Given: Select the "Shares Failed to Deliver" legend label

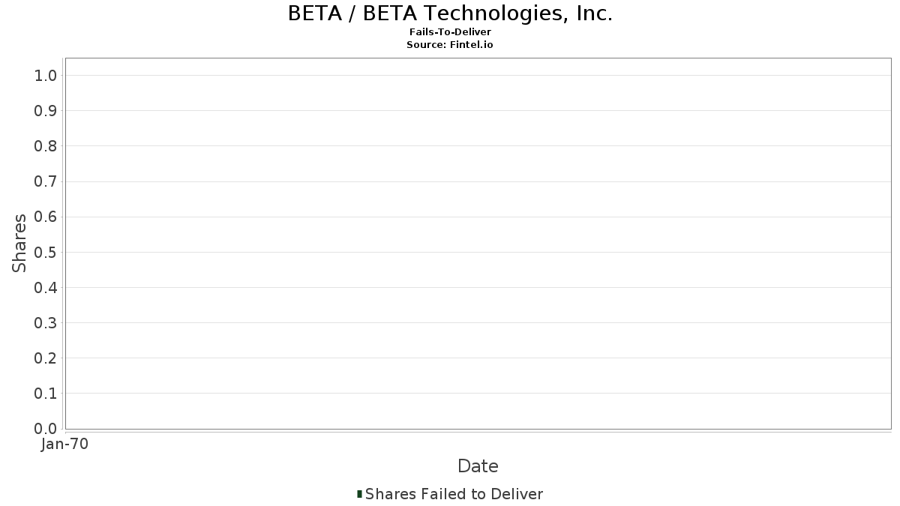Looking at the screenshot, I should [454, 494].
